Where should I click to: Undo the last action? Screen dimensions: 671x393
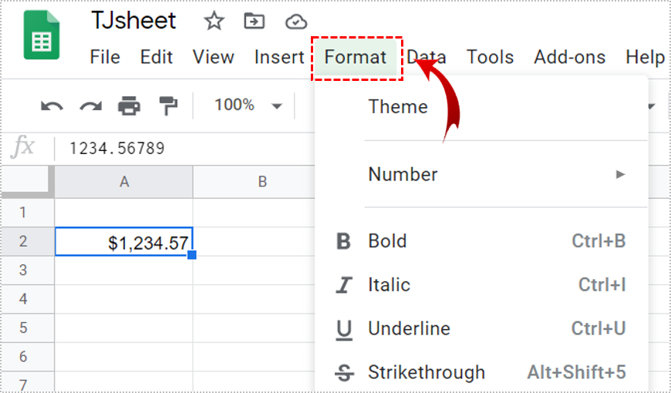click(52, 106)
